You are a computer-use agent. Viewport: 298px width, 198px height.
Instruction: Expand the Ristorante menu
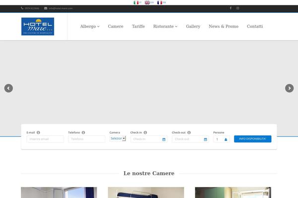pyautogui.click(x=165, y=26)
